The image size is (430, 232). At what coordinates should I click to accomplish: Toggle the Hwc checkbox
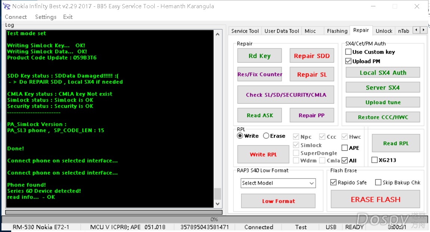[344, 137]
